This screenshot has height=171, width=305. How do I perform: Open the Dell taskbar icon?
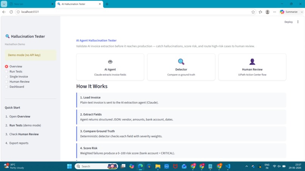(x=167, y=166)
